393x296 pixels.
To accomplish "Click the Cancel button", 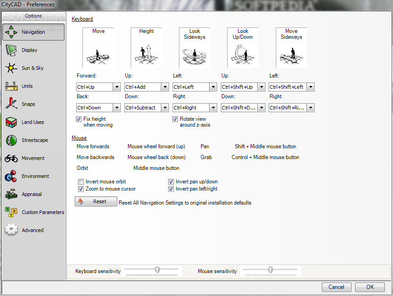I will 337,287.
